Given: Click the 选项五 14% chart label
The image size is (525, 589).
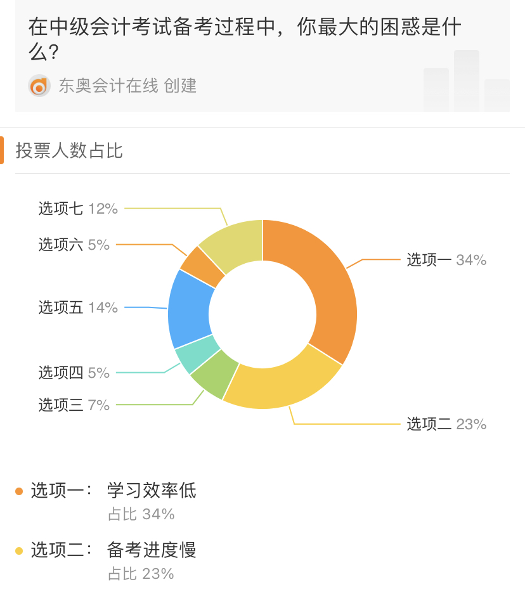Looking at the screenshot, I should tap(78, 307).
